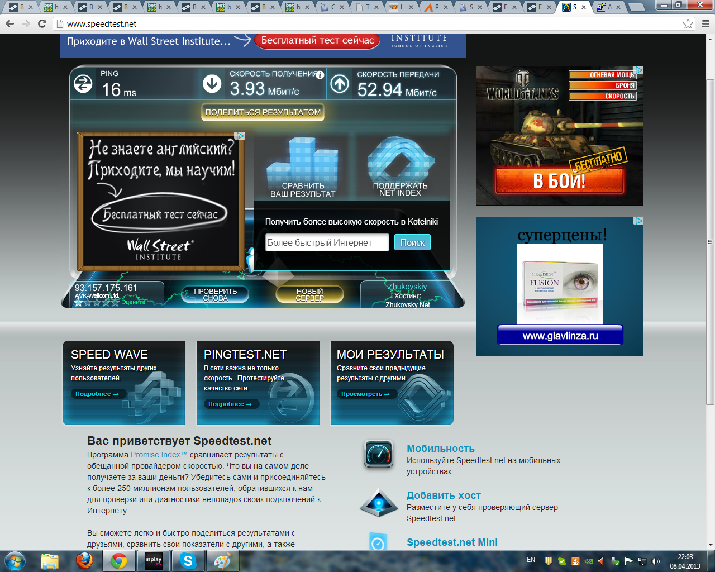
Task: Close the active Speedtest tab
Action: [584, 7]
